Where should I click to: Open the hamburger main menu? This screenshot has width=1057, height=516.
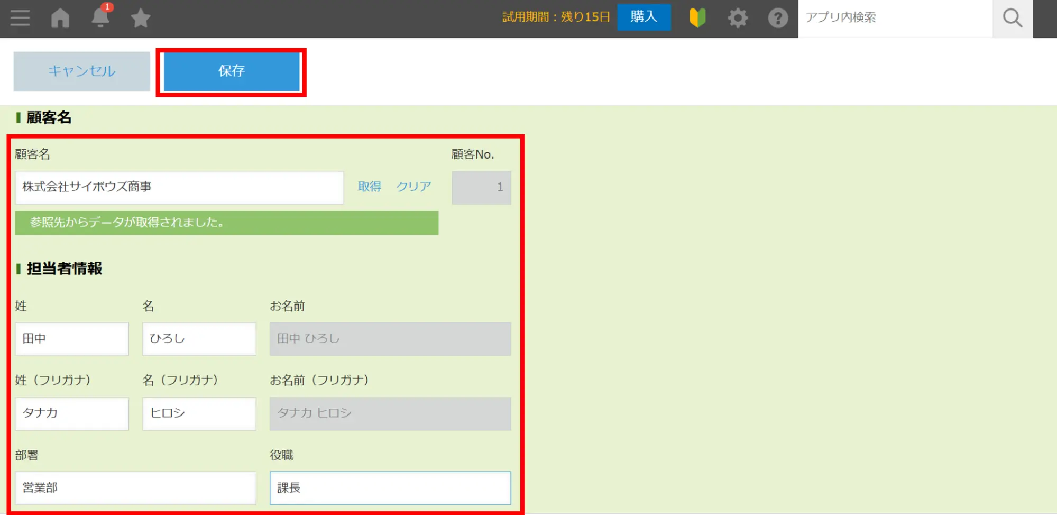(x=20, y=18)
